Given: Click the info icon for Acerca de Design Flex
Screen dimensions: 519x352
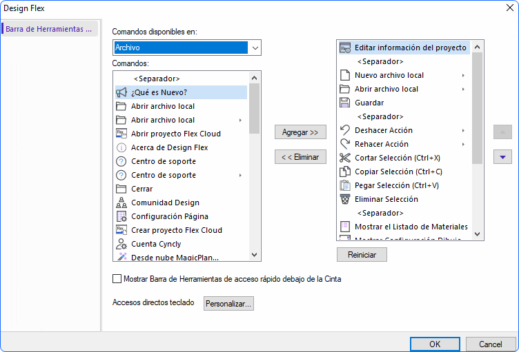Looking at the screenshot, I should click(121, 147).
